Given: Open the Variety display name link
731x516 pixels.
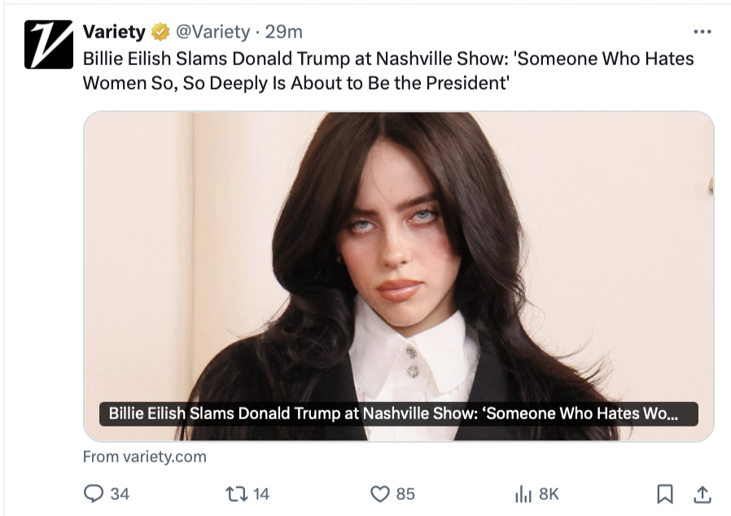Looking at the screenshot, I should click(114, 32).
